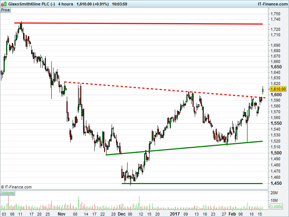
Task: Click the 1,550 price axis label
Action: (276, 123)
